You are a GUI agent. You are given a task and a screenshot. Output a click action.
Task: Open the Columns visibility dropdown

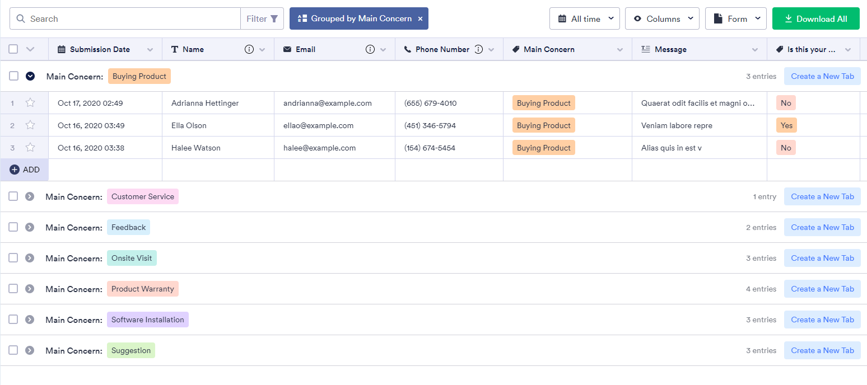point(662,19)
